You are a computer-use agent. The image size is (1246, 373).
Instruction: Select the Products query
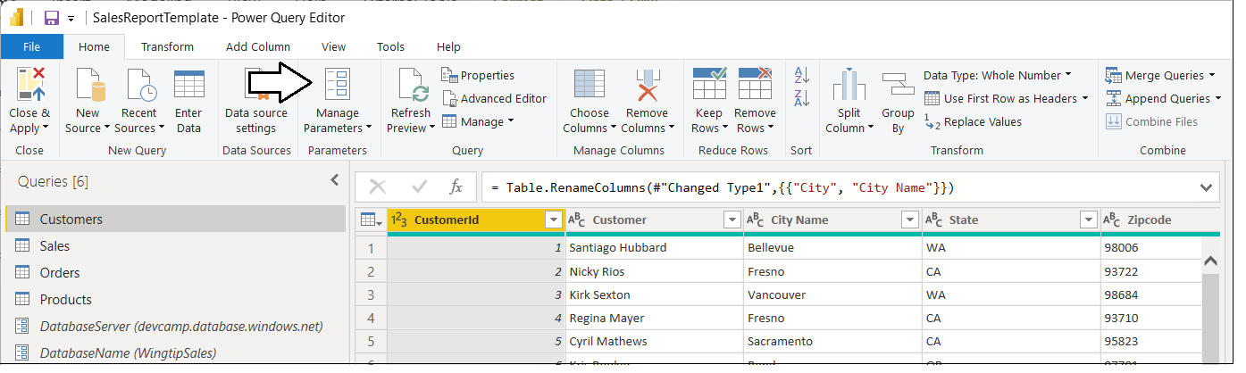(175, 299)
